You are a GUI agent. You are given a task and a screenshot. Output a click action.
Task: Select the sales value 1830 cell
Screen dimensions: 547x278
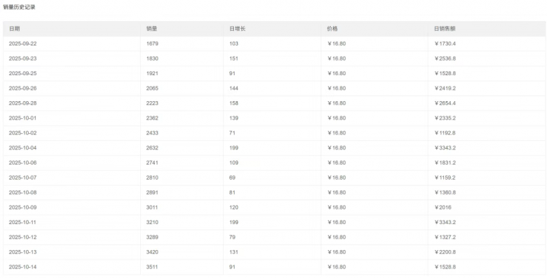[152, 58]
